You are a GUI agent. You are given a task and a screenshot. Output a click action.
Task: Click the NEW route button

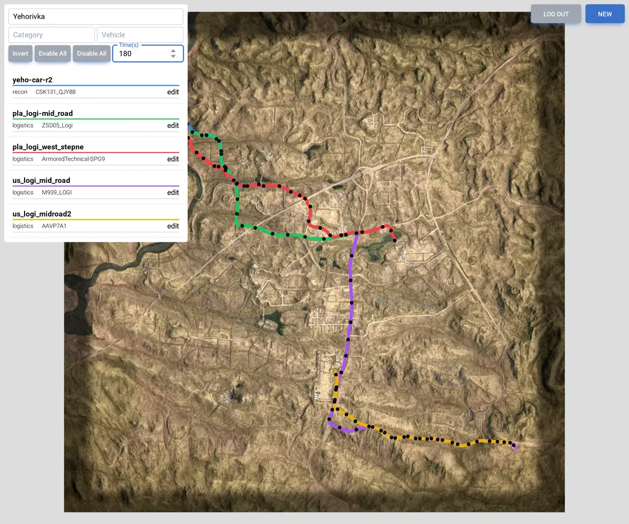tap(605, 14)
